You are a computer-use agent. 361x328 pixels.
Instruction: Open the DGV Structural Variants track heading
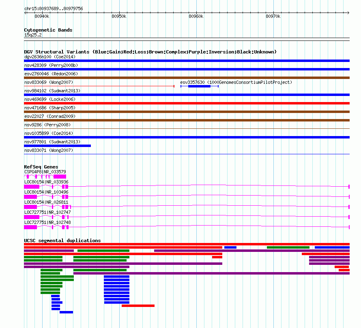(150, 52)
